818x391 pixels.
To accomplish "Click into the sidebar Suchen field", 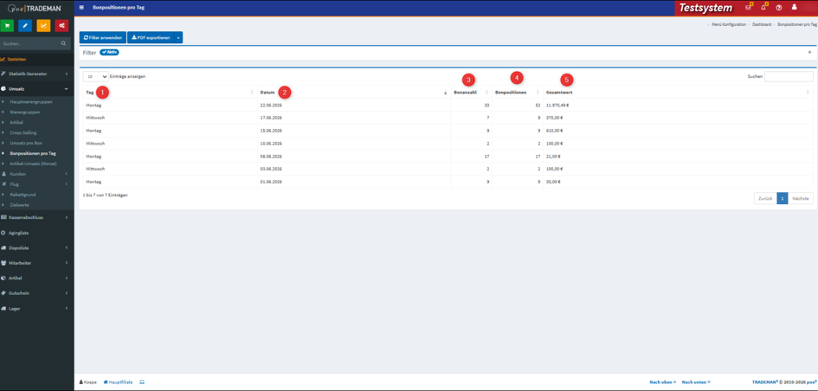I will [x=29, y=44].
